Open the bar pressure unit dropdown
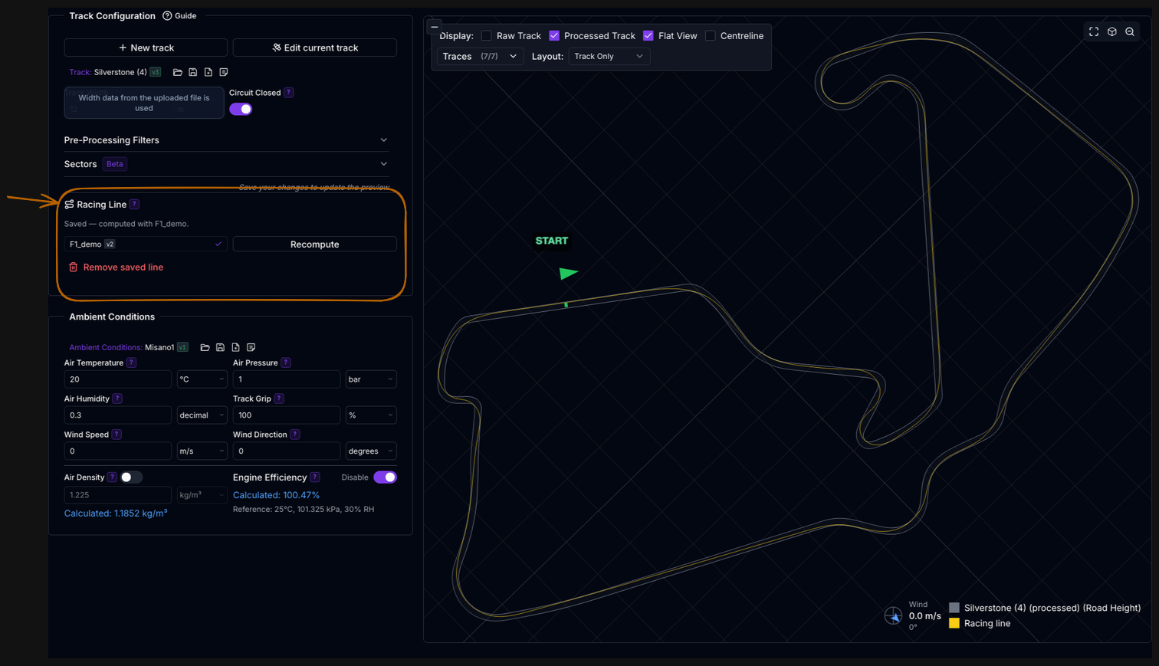The height and width of the screenshot is (666, 1159). pos(371,379)
